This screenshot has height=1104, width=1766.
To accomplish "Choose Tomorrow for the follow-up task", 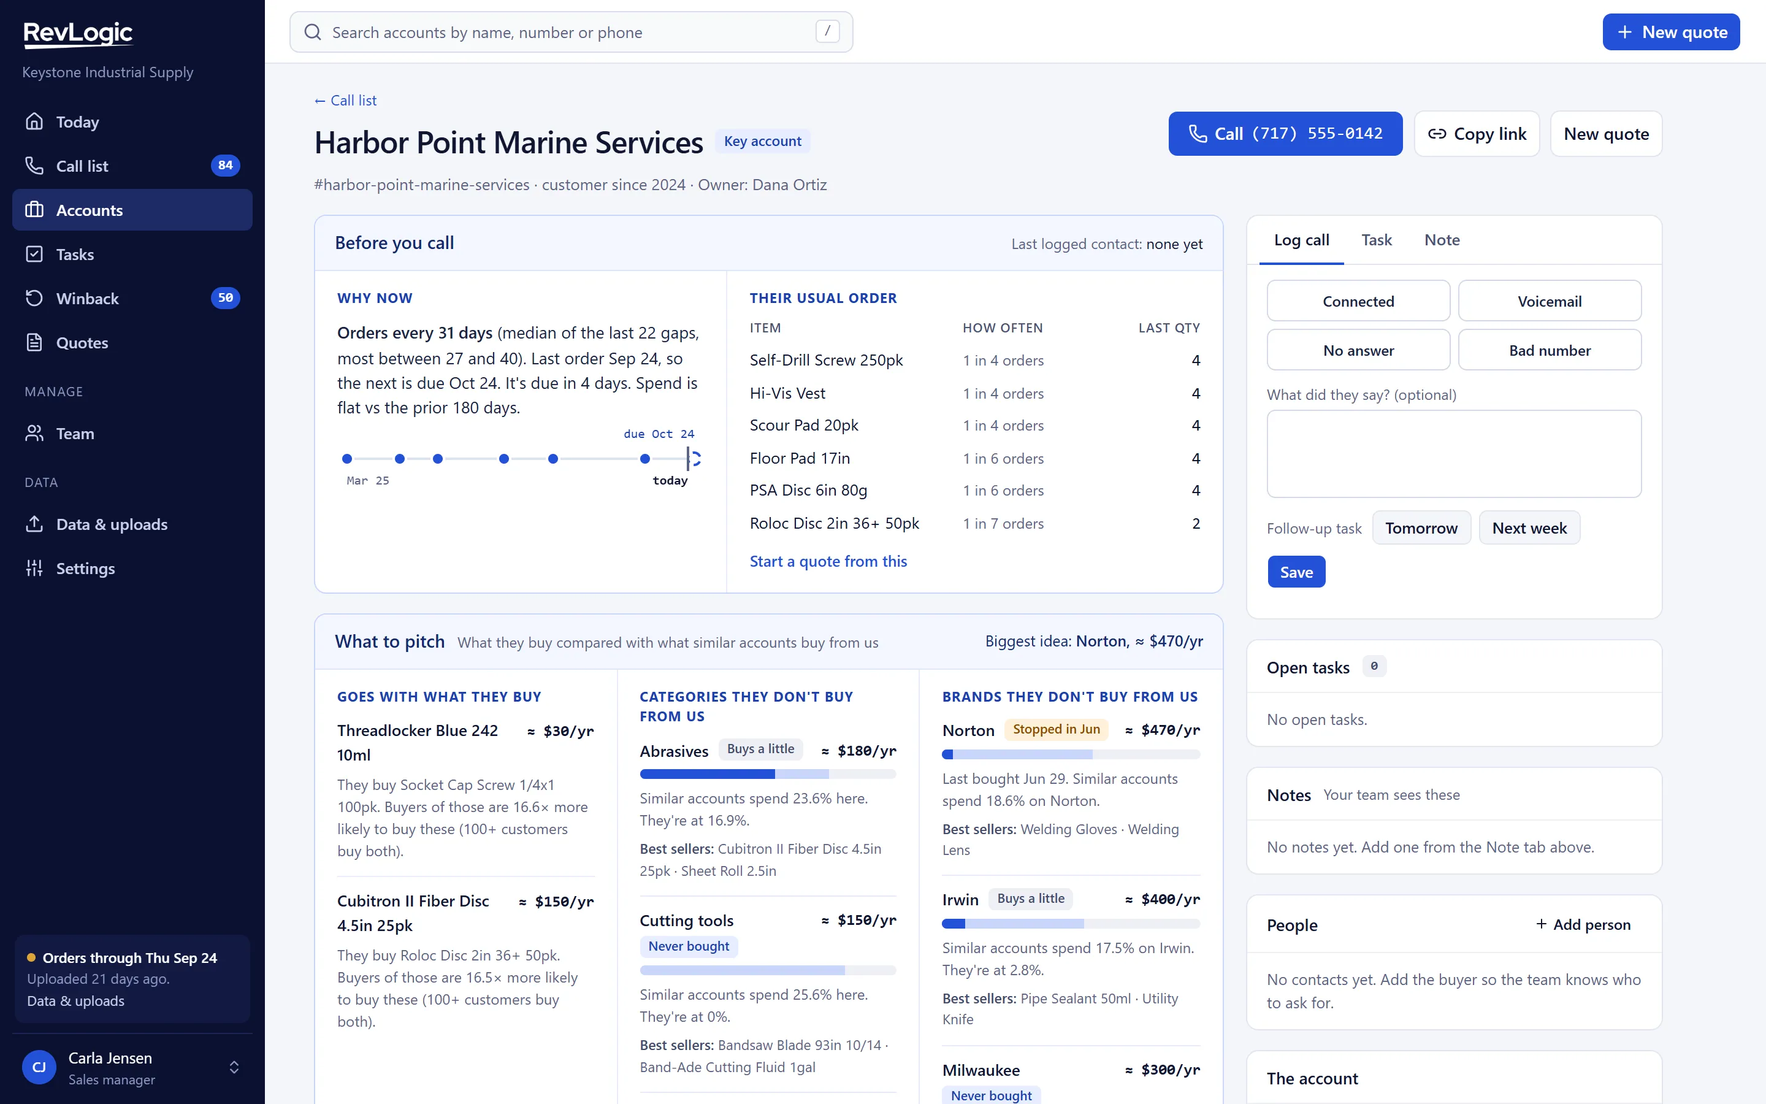I will [1421, 528].
